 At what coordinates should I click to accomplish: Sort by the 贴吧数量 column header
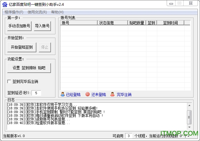pyautogui.click(x=137, y=23)
